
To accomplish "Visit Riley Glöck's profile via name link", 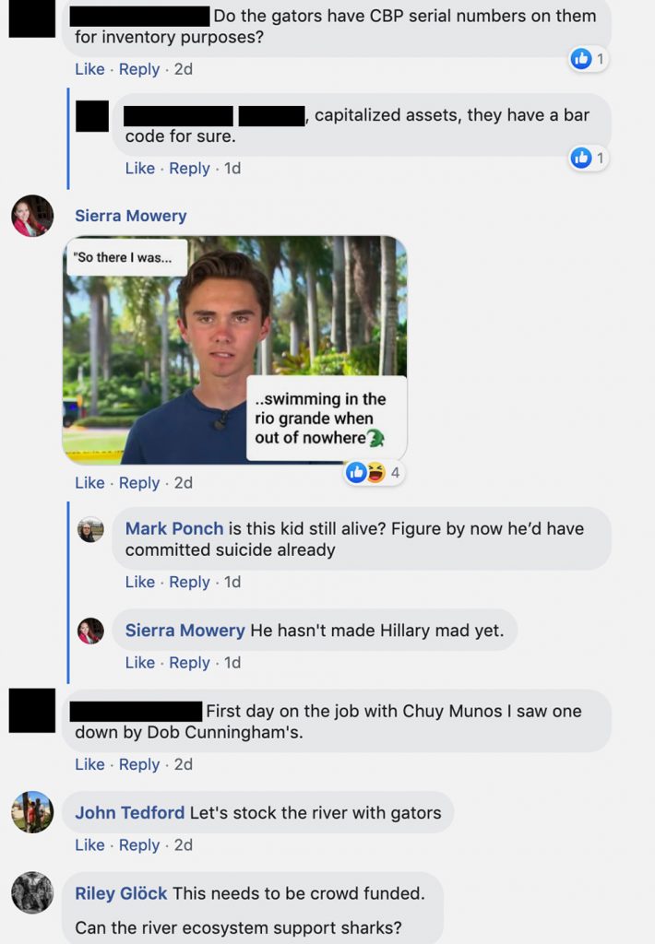I will pos(121,892).
